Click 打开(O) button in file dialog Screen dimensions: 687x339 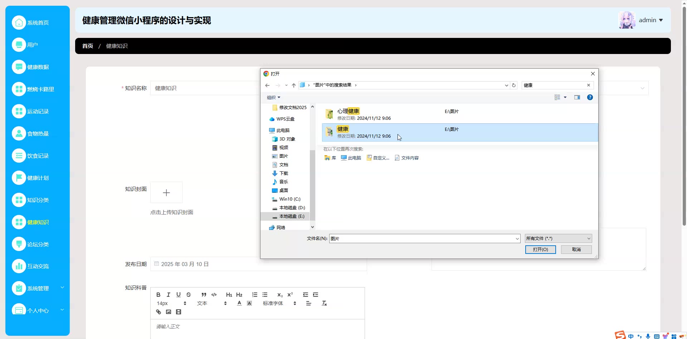(x=540, y=249)
